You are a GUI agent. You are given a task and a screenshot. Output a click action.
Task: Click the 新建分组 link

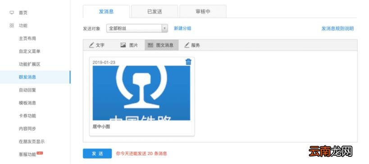(182, 28)
